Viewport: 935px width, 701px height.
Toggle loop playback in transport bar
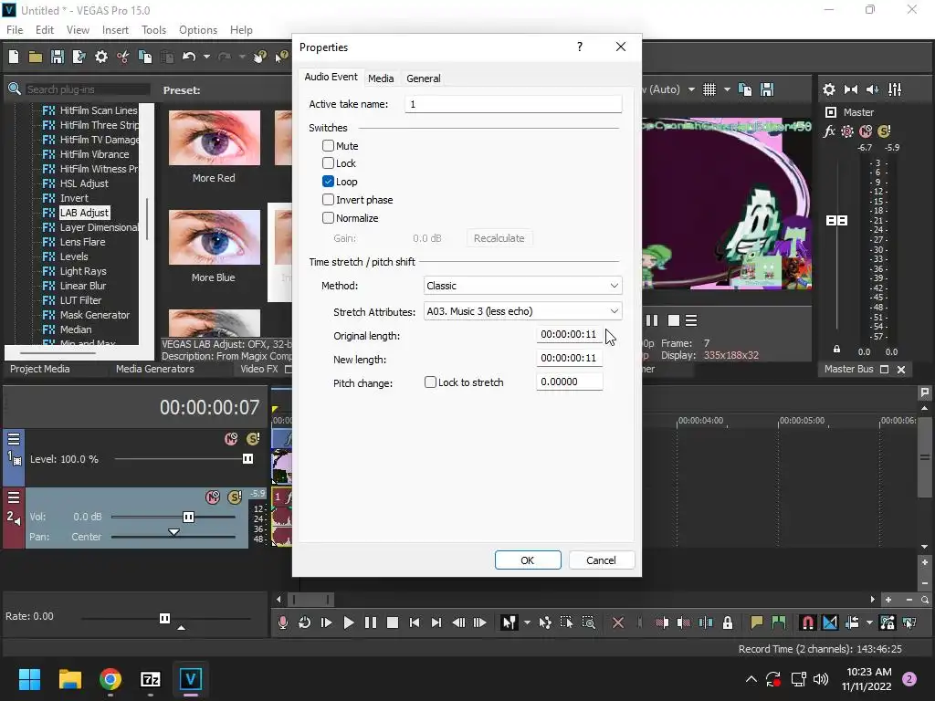tap(304, 623)
